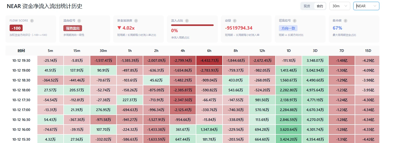
Task: Select the 12h column header
Action: point(262,51)
